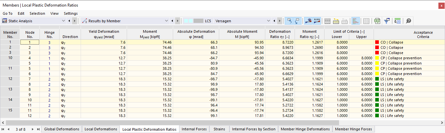Click previous arrow beside Results by Member
The height and width of the screenshot is (133, 445).
click(x=172, y=21)
